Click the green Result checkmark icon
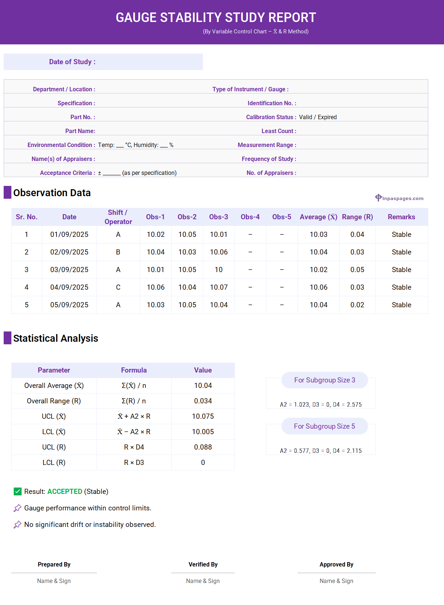The width and height of the screenshot is (444, 605). 18,491
